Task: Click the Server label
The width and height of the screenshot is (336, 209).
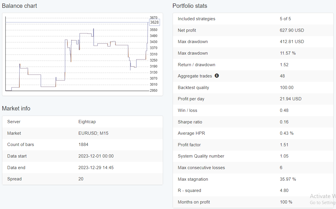Action: coord(14,122)
